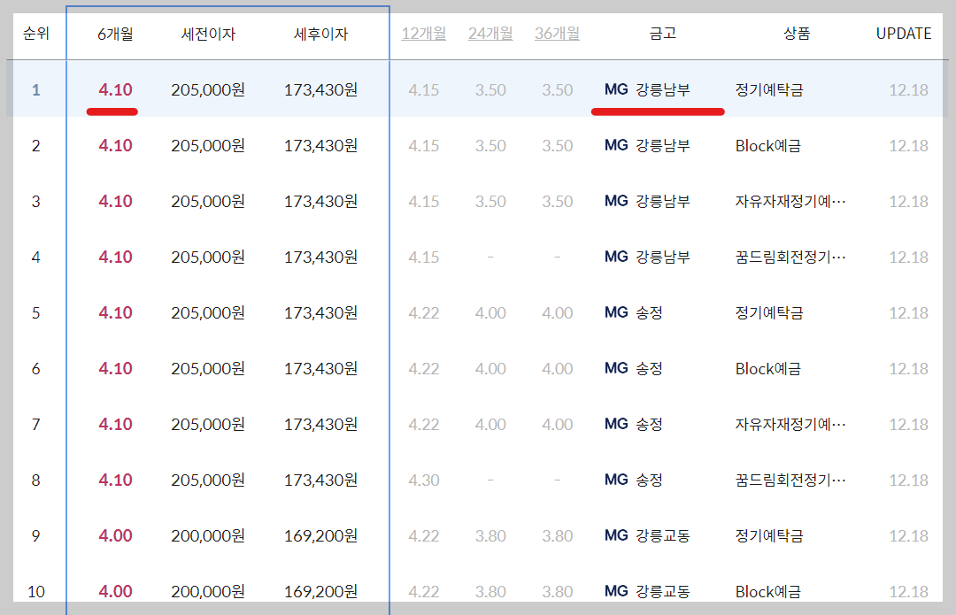The image size is (956, 615).
Task: Click the 순위 column header
Action: [x=36, y=34]
